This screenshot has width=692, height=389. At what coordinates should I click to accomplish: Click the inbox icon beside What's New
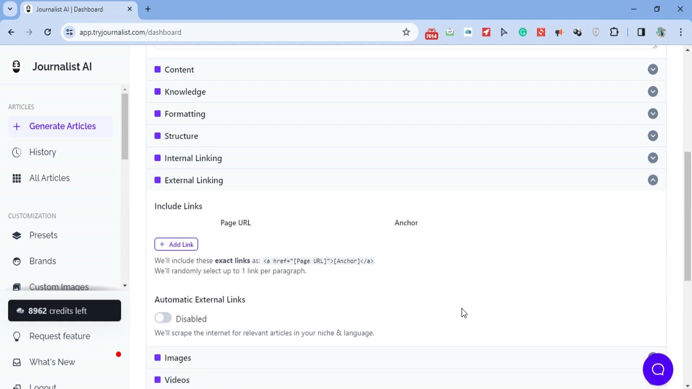click(17, 362)
